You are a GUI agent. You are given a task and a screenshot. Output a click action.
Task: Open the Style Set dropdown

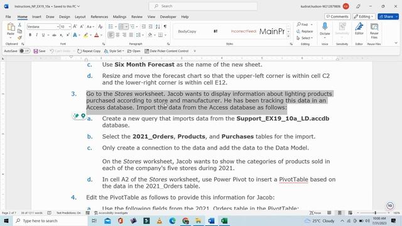114,51
